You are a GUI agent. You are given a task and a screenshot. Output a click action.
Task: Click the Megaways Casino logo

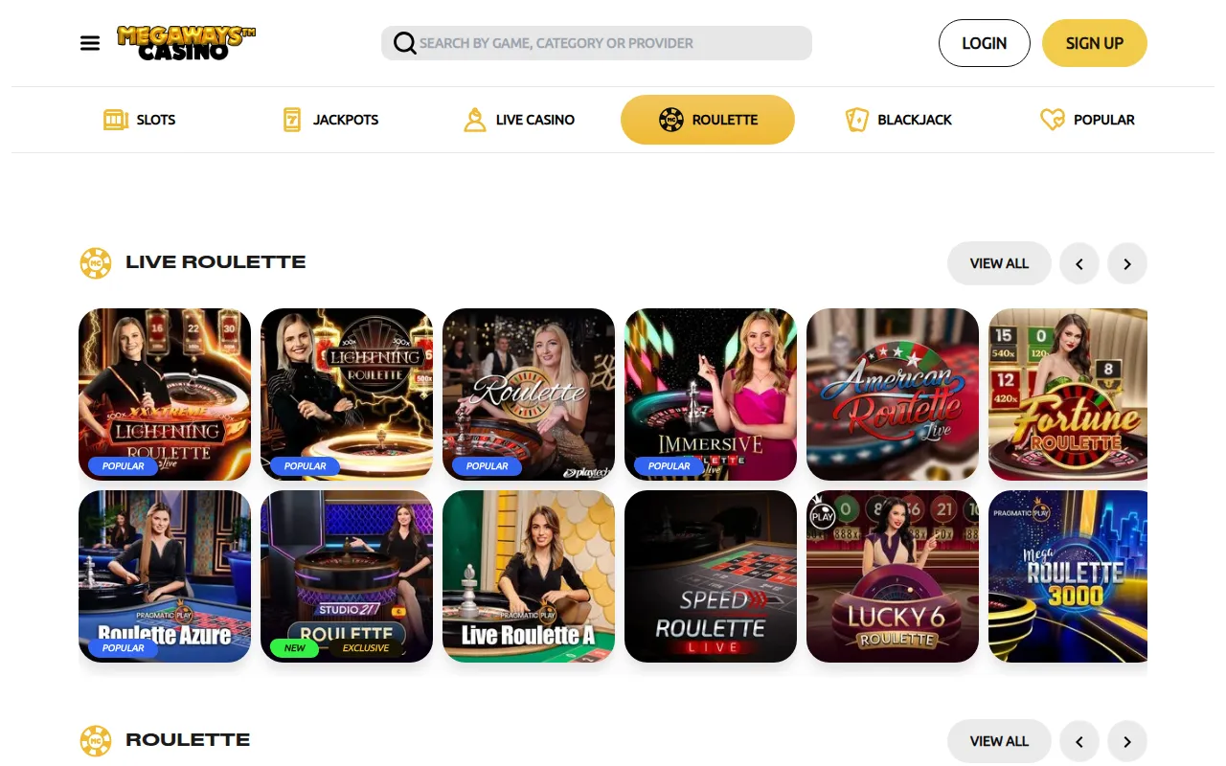pos(187,43)
